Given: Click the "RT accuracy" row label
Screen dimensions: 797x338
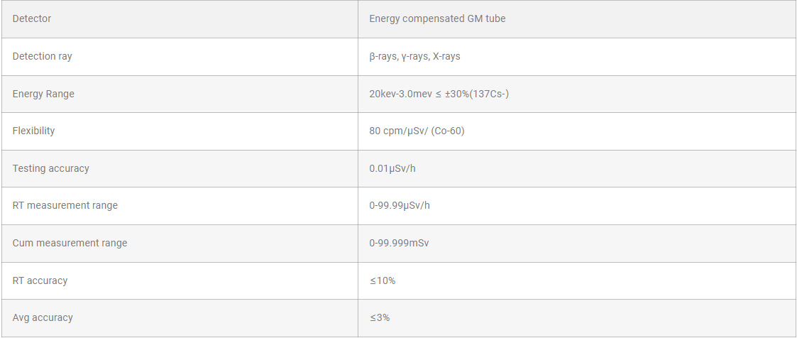Looking at the screenshot, I should pos(40,280).
